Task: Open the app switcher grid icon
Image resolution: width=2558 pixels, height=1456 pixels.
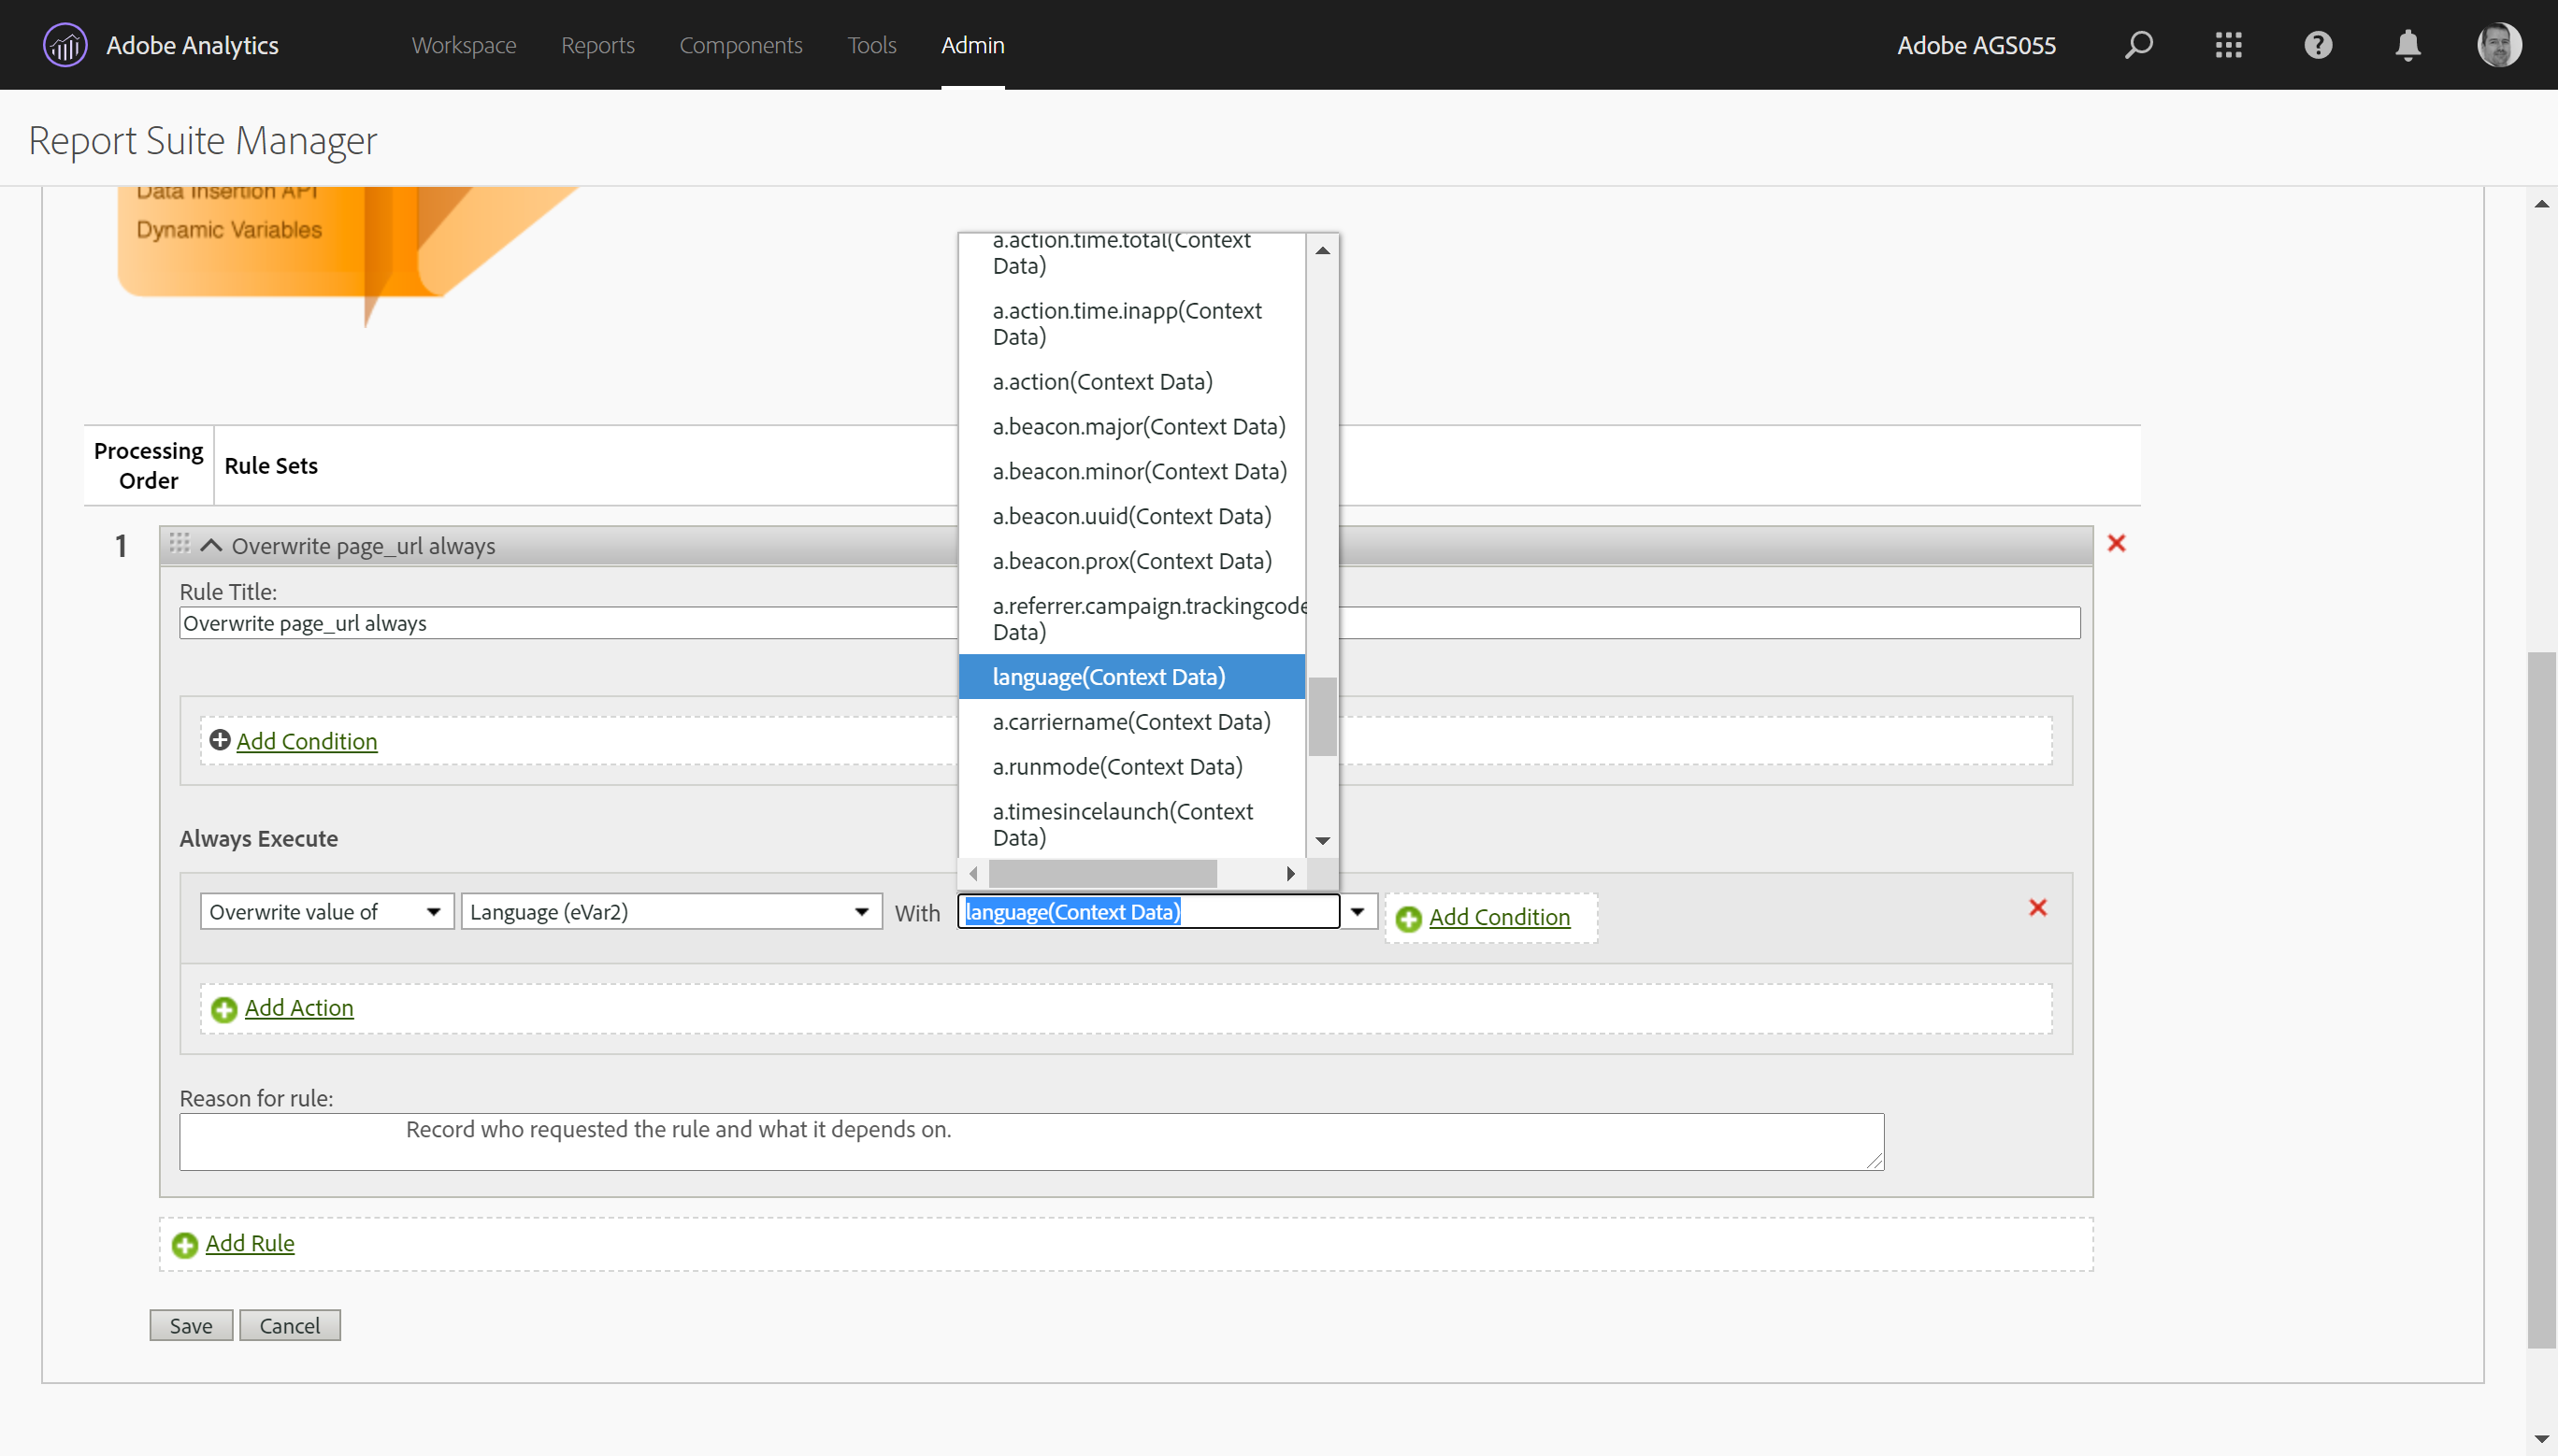Action: [2228, 45]
